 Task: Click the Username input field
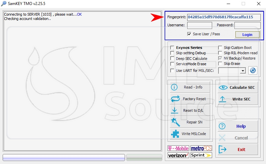(199, 25)
